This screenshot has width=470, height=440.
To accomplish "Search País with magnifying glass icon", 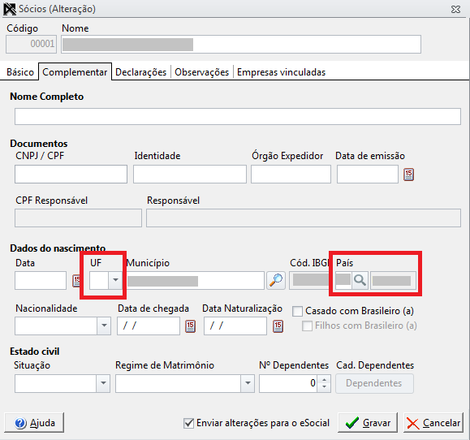I will [360, 281].
